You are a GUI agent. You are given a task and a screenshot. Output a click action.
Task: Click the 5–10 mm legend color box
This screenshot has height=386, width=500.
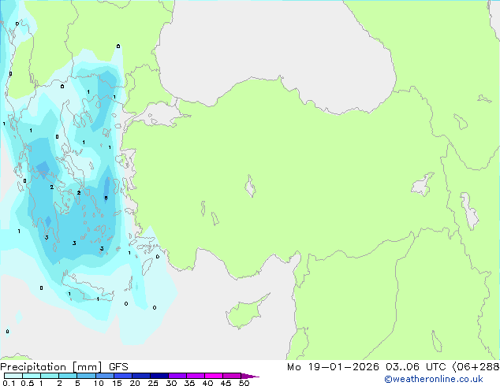86,376
